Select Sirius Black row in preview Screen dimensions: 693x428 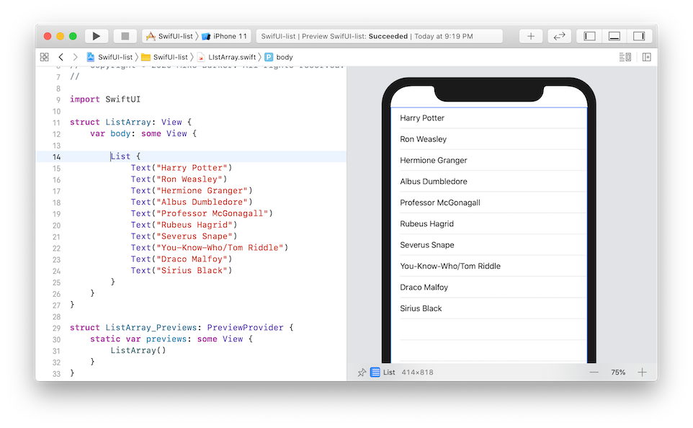point(489,308)
